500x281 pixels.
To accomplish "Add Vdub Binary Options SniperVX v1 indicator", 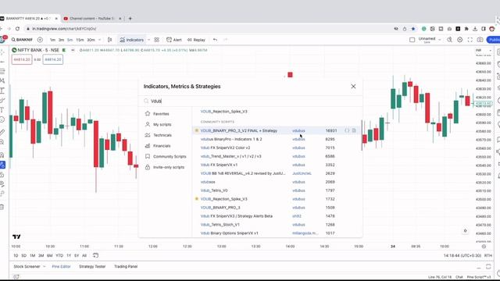I will tap(230, 233).
